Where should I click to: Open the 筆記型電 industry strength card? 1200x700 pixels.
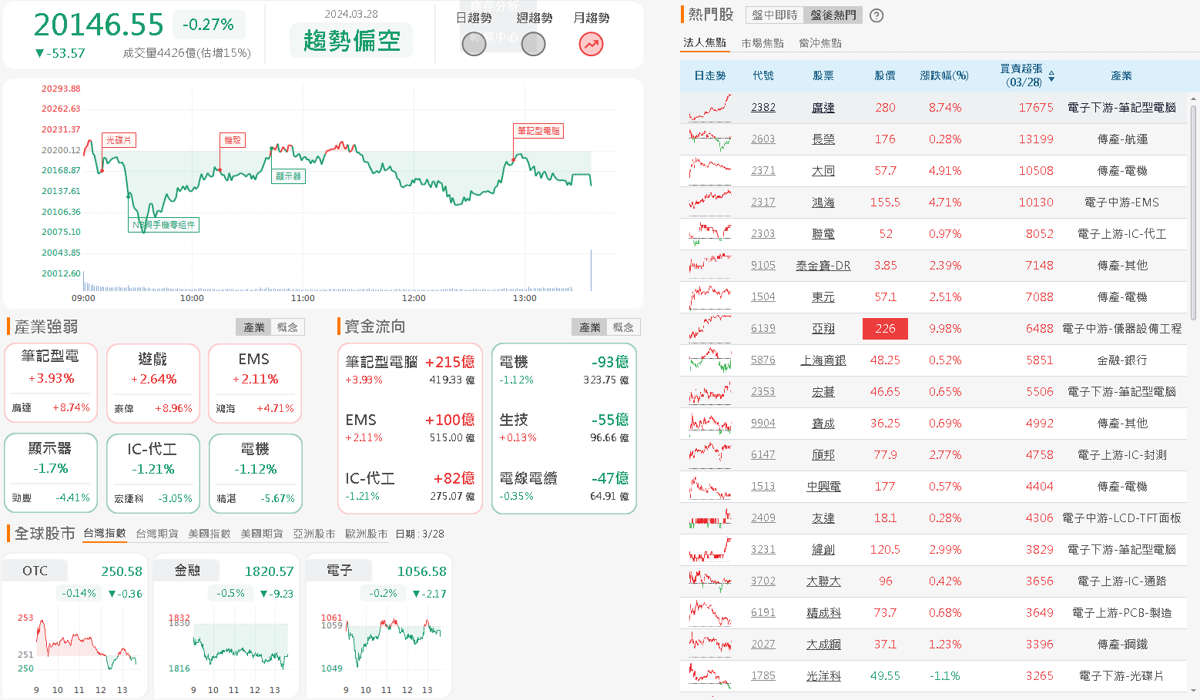(51, 383)
